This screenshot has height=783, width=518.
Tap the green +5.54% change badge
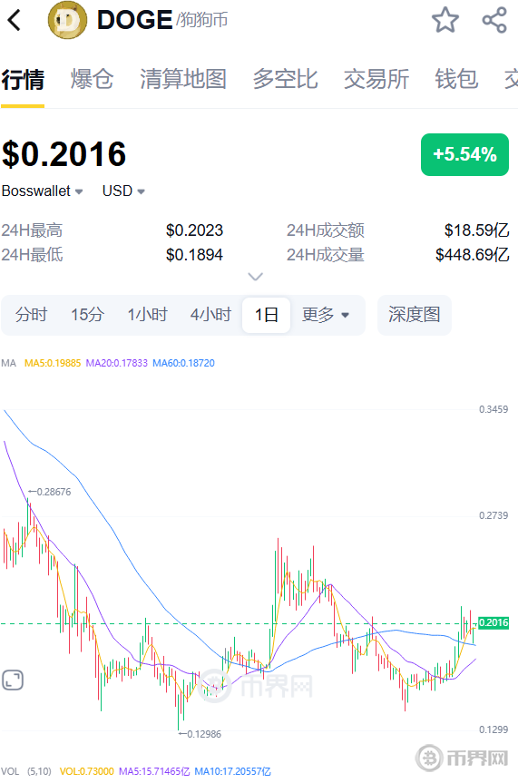coord(464,154)
